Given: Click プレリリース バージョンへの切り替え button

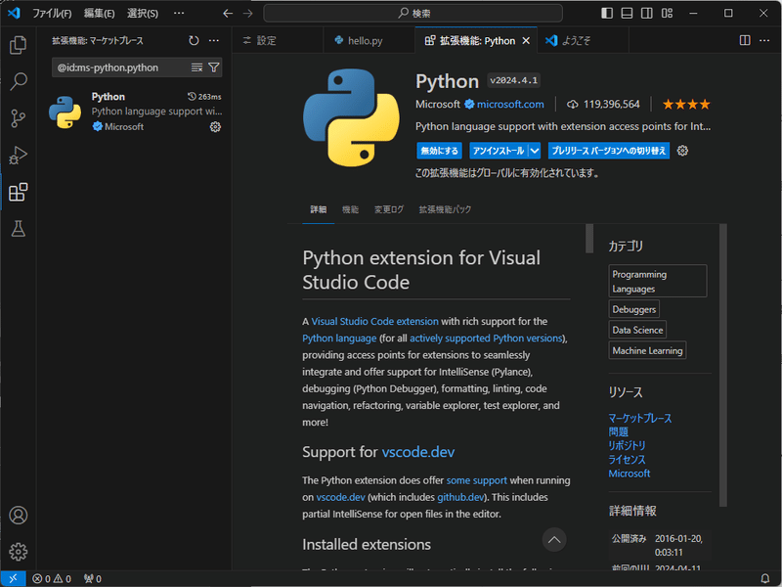Looking at the screenshot, I should pyautogui.click(x=608, y=151).
